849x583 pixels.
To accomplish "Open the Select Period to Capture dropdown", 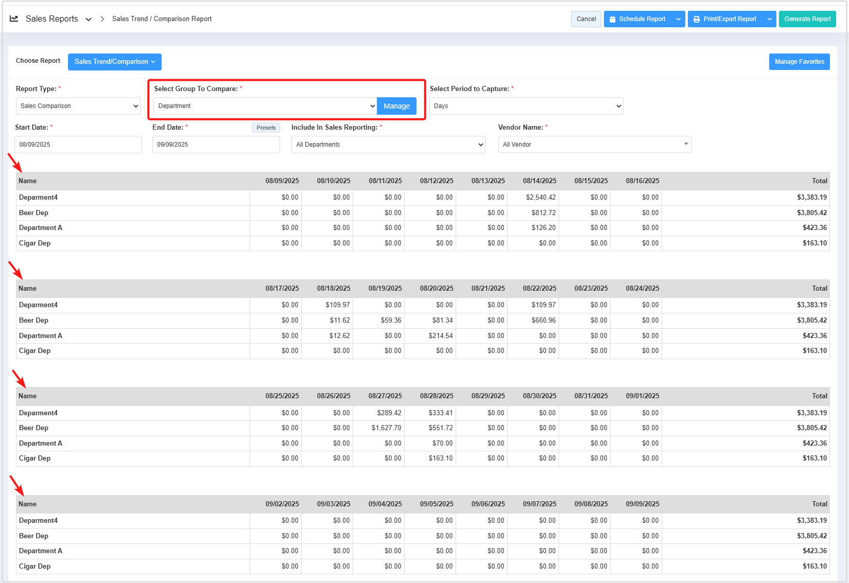I will (x=526, y=106).
